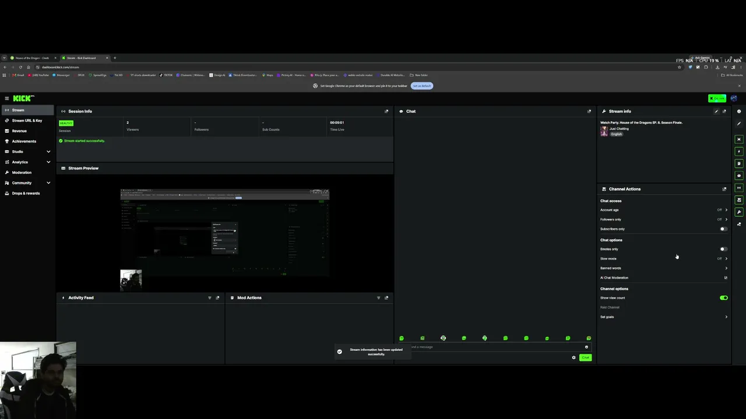Select Stream in sidebar
Image resolution: width=746 pixels, height=419 pixels.
point(28,110)
